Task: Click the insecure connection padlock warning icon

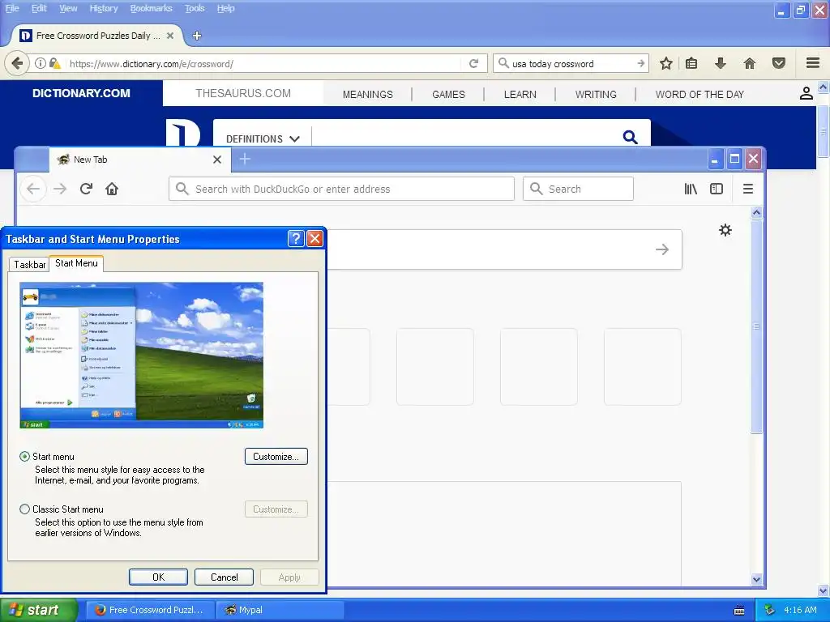Action: pyautogui.click(x=54, y=63)
